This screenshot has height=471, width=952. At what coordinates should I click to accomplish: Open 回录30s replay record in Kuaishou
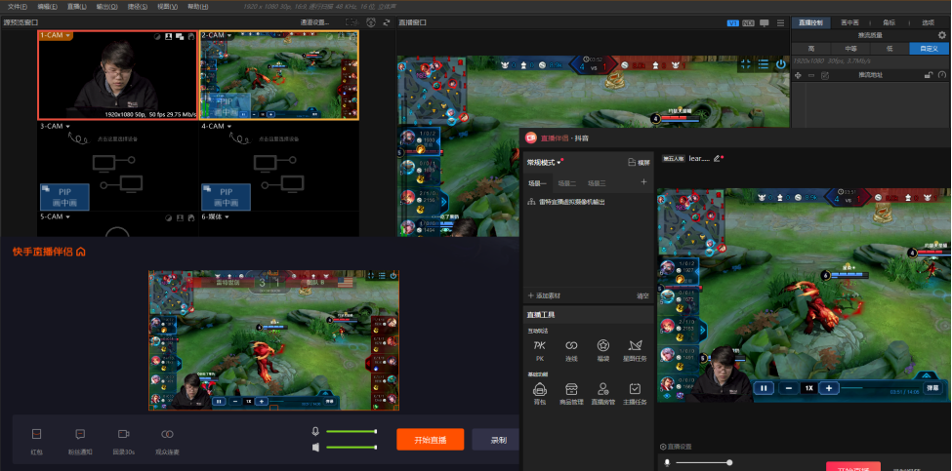tap(123, 441)
